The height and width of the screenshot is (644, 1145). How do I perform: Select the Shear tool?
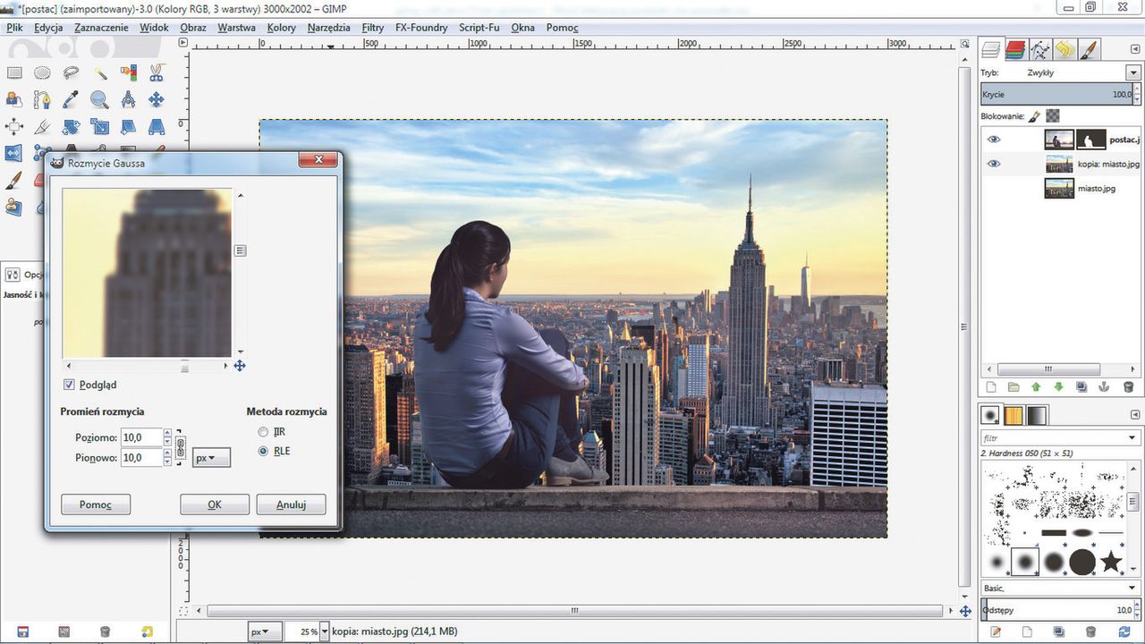tap(128, 126)
